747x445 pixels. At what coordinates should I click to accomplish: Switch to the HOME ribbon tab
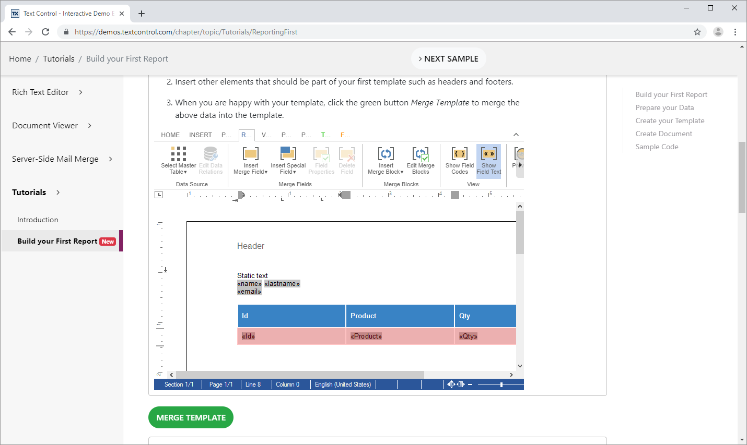coord(170,135)
